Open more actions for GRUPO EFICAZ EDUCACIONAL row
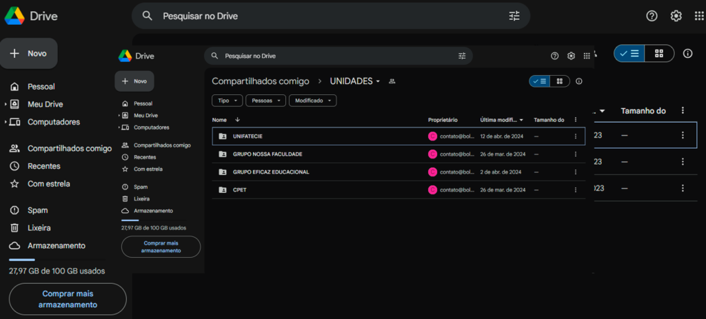The image size is (706, 319). click(x=576, y=172)
